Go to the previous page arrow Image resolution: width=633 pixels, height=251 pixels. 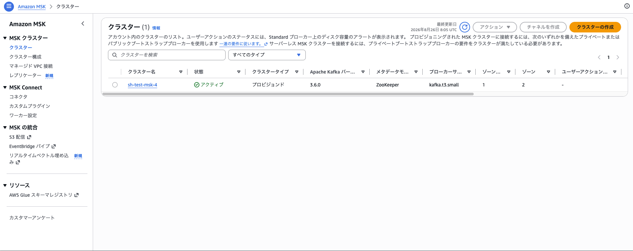point(599,57)
